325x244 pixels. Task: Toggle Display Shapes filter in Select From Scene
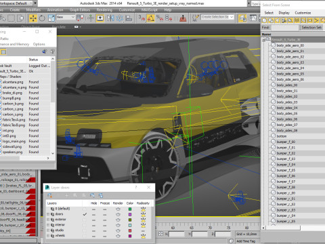point(271,21)
